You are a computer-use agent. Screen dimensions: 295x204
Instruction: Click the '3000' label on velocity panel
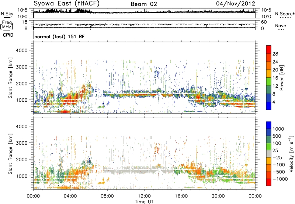[21, 143]
